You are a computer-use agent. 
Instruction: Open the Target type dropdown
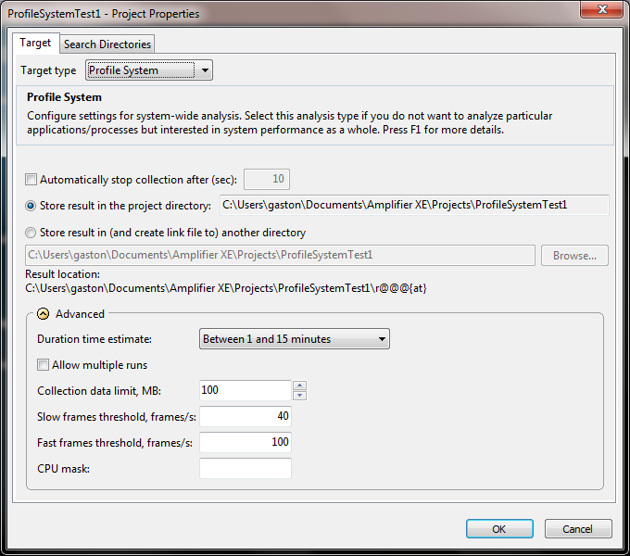coord(148,70)
